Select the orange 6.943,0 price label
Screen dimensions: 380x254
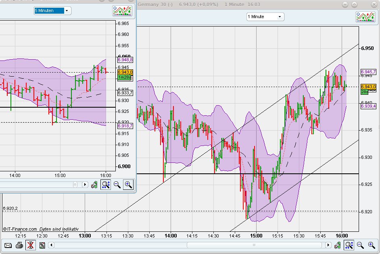click(368, 87)
